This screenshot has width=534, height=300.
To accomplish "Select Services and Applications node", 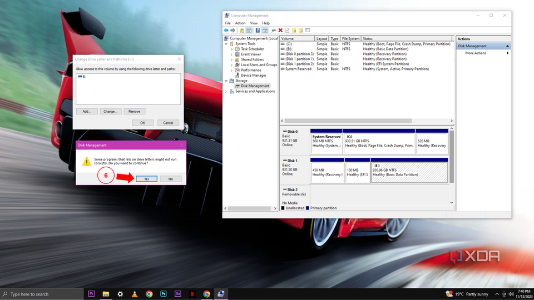I will (x=255, y=91).
